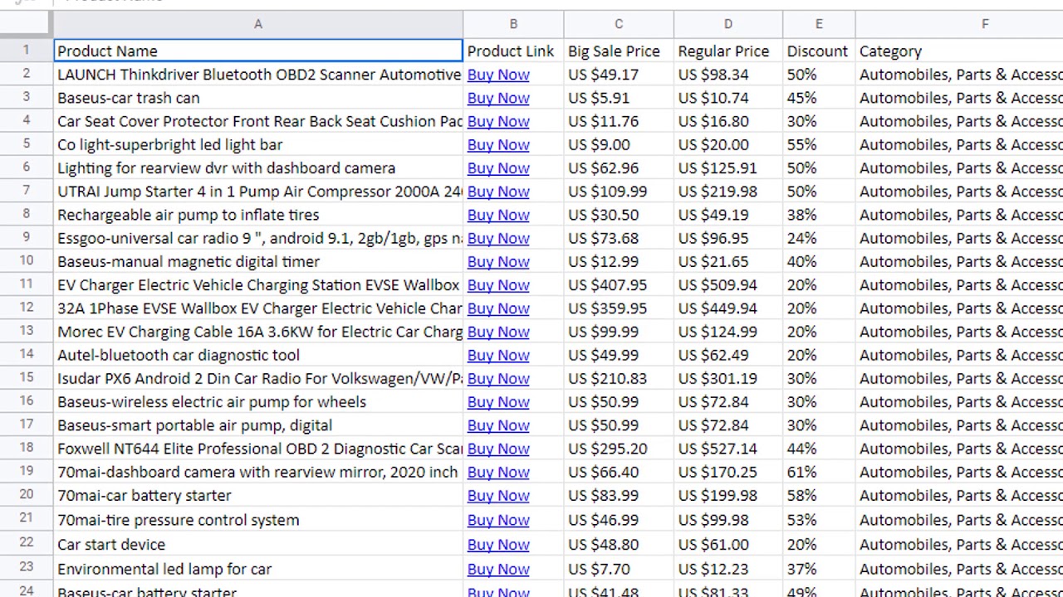
Task: Click the Regular Price header cell
Action: coord(728,51)
